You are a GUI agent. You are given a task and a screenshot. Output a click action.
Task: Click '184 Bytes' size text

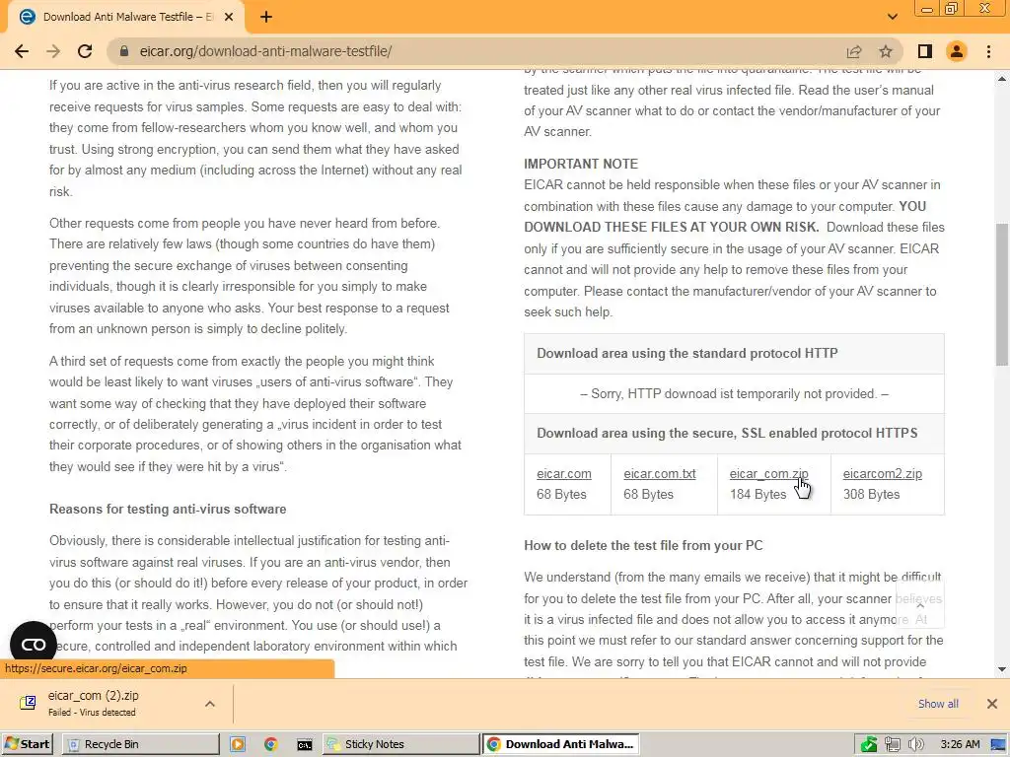pyautogui.click(x=757, y=495)
